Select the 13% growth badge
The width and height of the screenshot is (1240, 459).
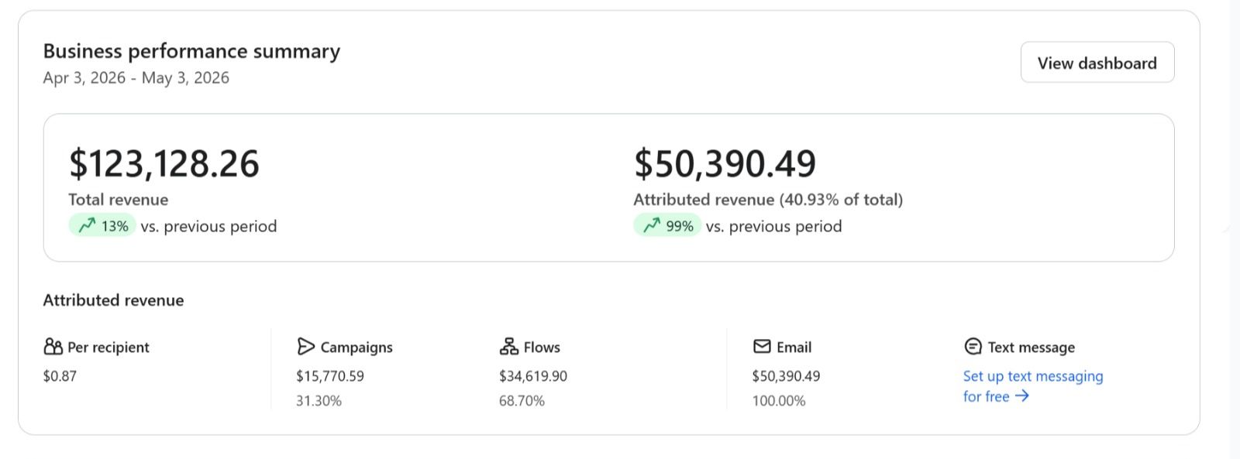click(x=103, y=225)
